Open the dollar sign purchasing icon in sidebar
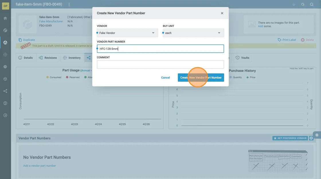This screenshot has width=321, height=179. (5, 103)
